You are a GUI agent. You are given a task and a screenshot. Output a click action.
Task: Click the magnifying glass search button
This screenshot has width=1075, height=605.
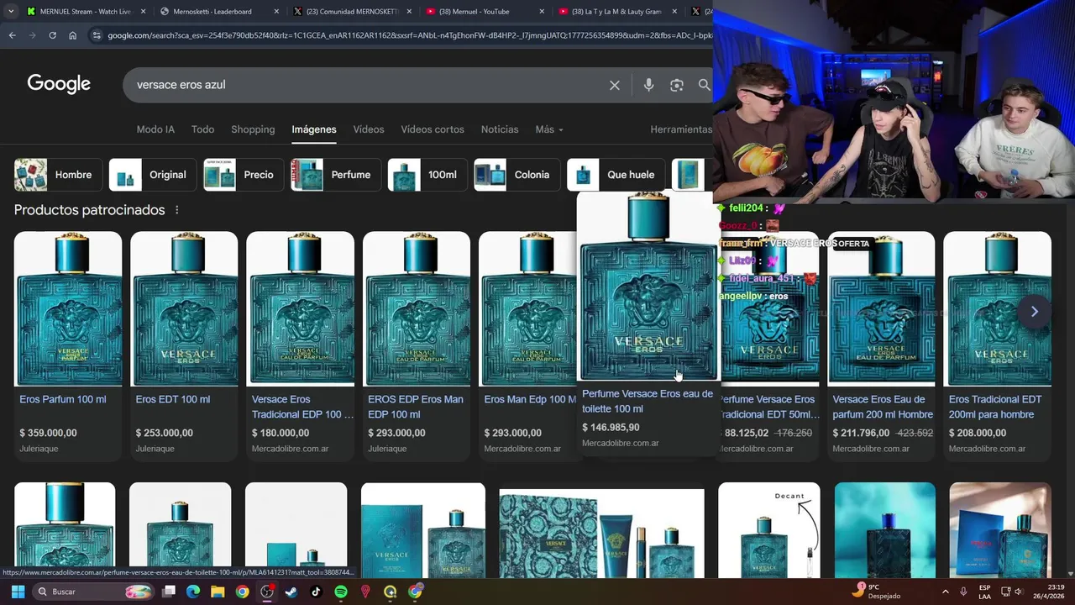pyautogui.click(x=704, y=85)
